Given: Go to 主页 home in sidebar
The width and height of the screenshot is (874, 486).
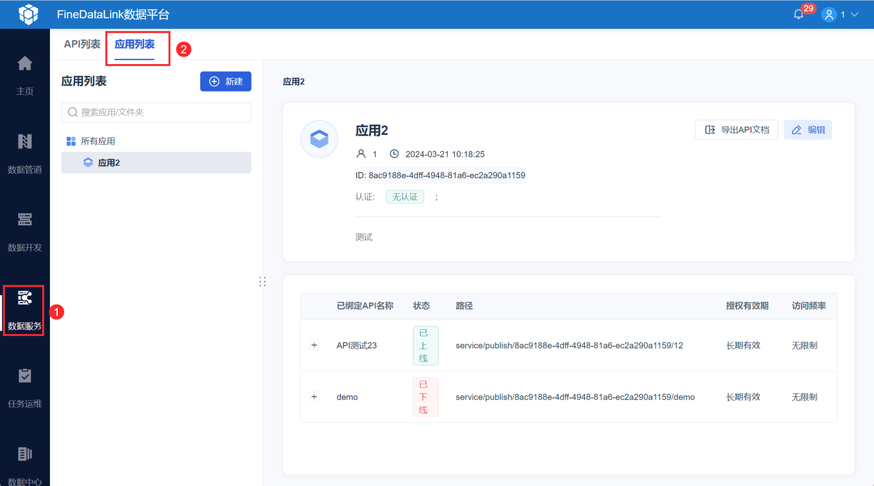Looking at the screenshot, I should coord(25,76).
